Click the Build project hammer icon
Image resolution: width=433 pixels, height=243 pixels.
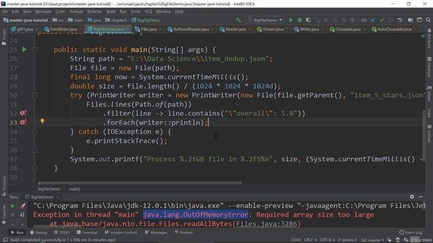point(238,20)
